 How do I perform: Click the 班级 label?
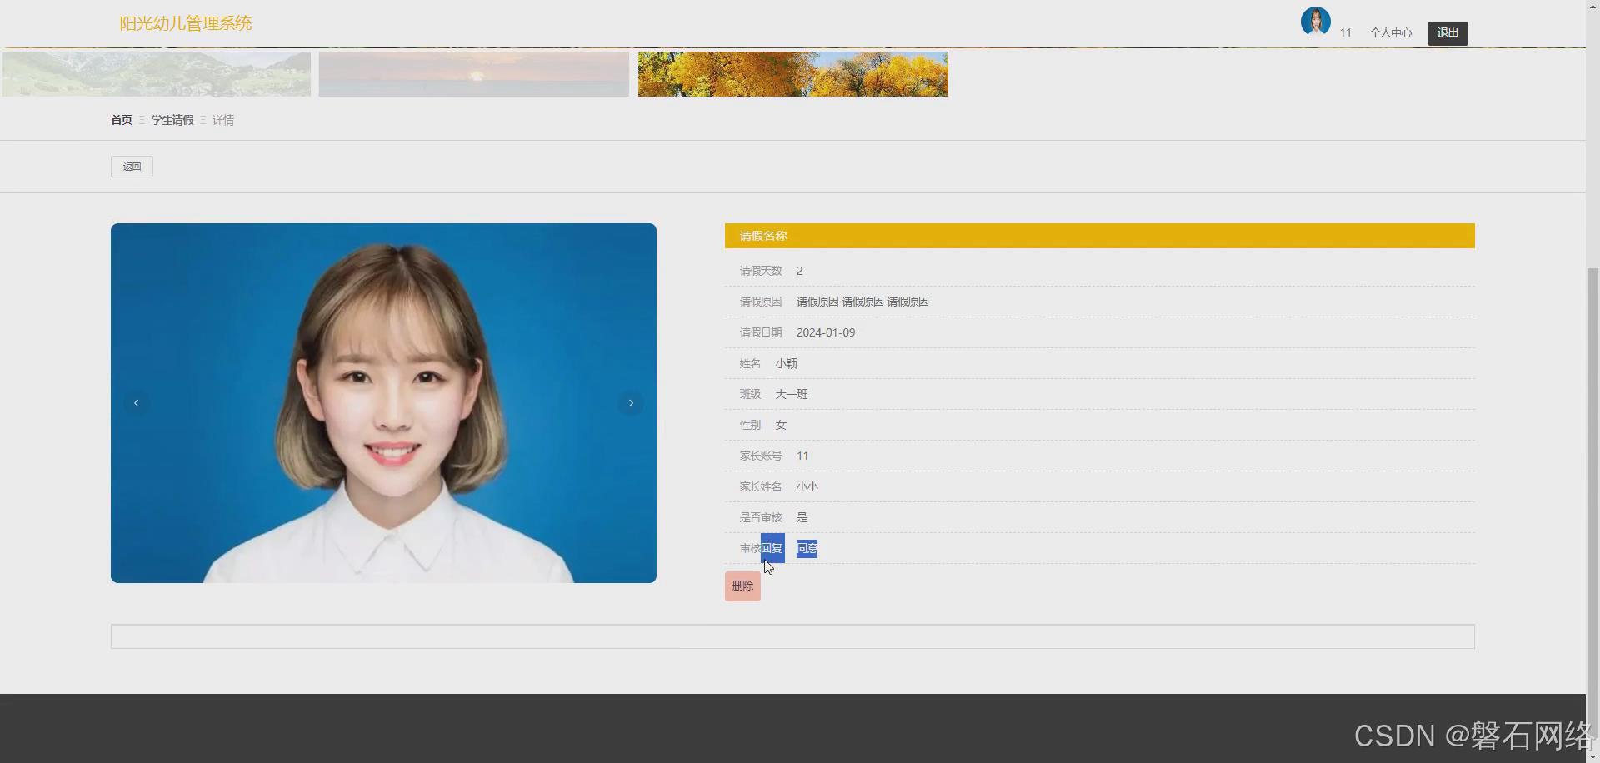point(750,394)
